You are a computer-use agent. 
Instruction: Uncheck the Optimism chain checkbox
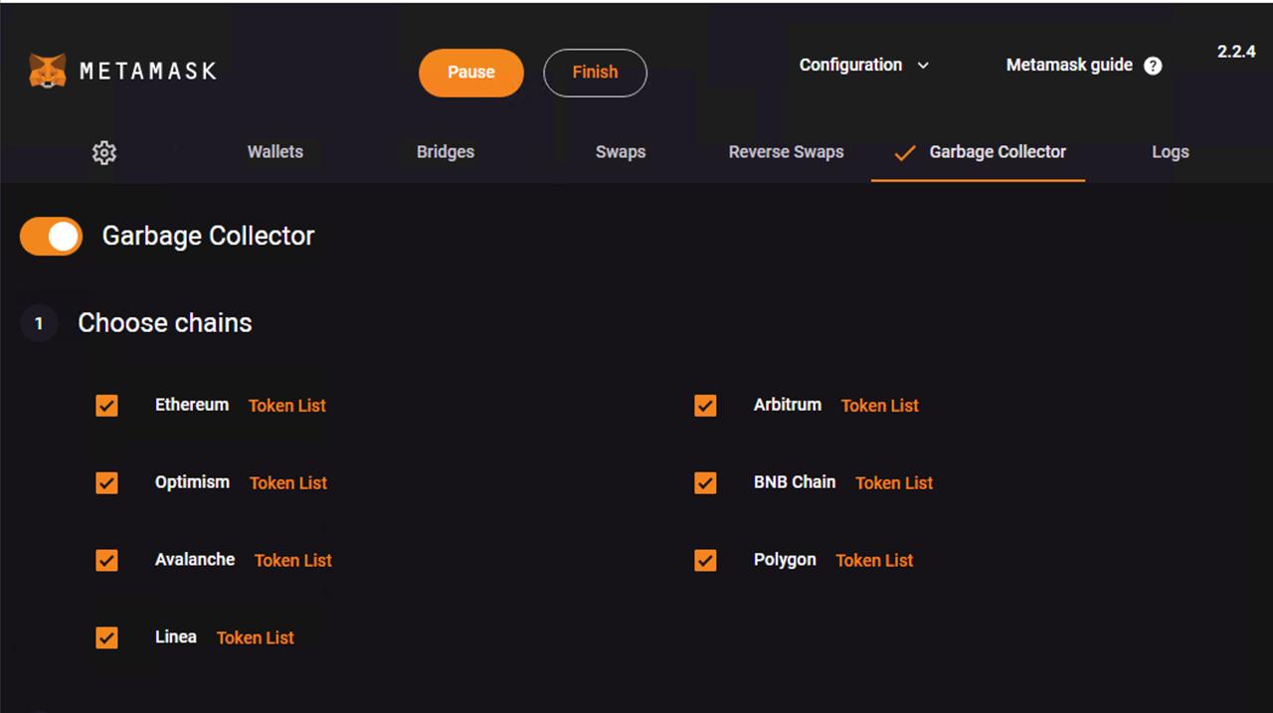pyautogui.click(x=106, y=483)
